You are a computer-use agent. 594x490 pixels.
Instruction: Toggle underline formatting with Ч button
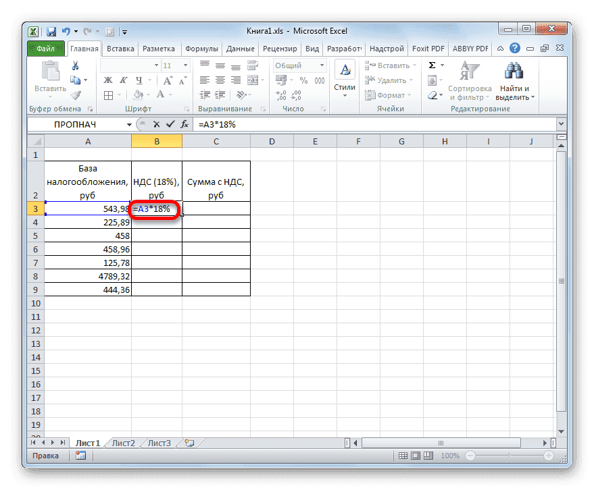pyautogui.click(x=140, y=80)
